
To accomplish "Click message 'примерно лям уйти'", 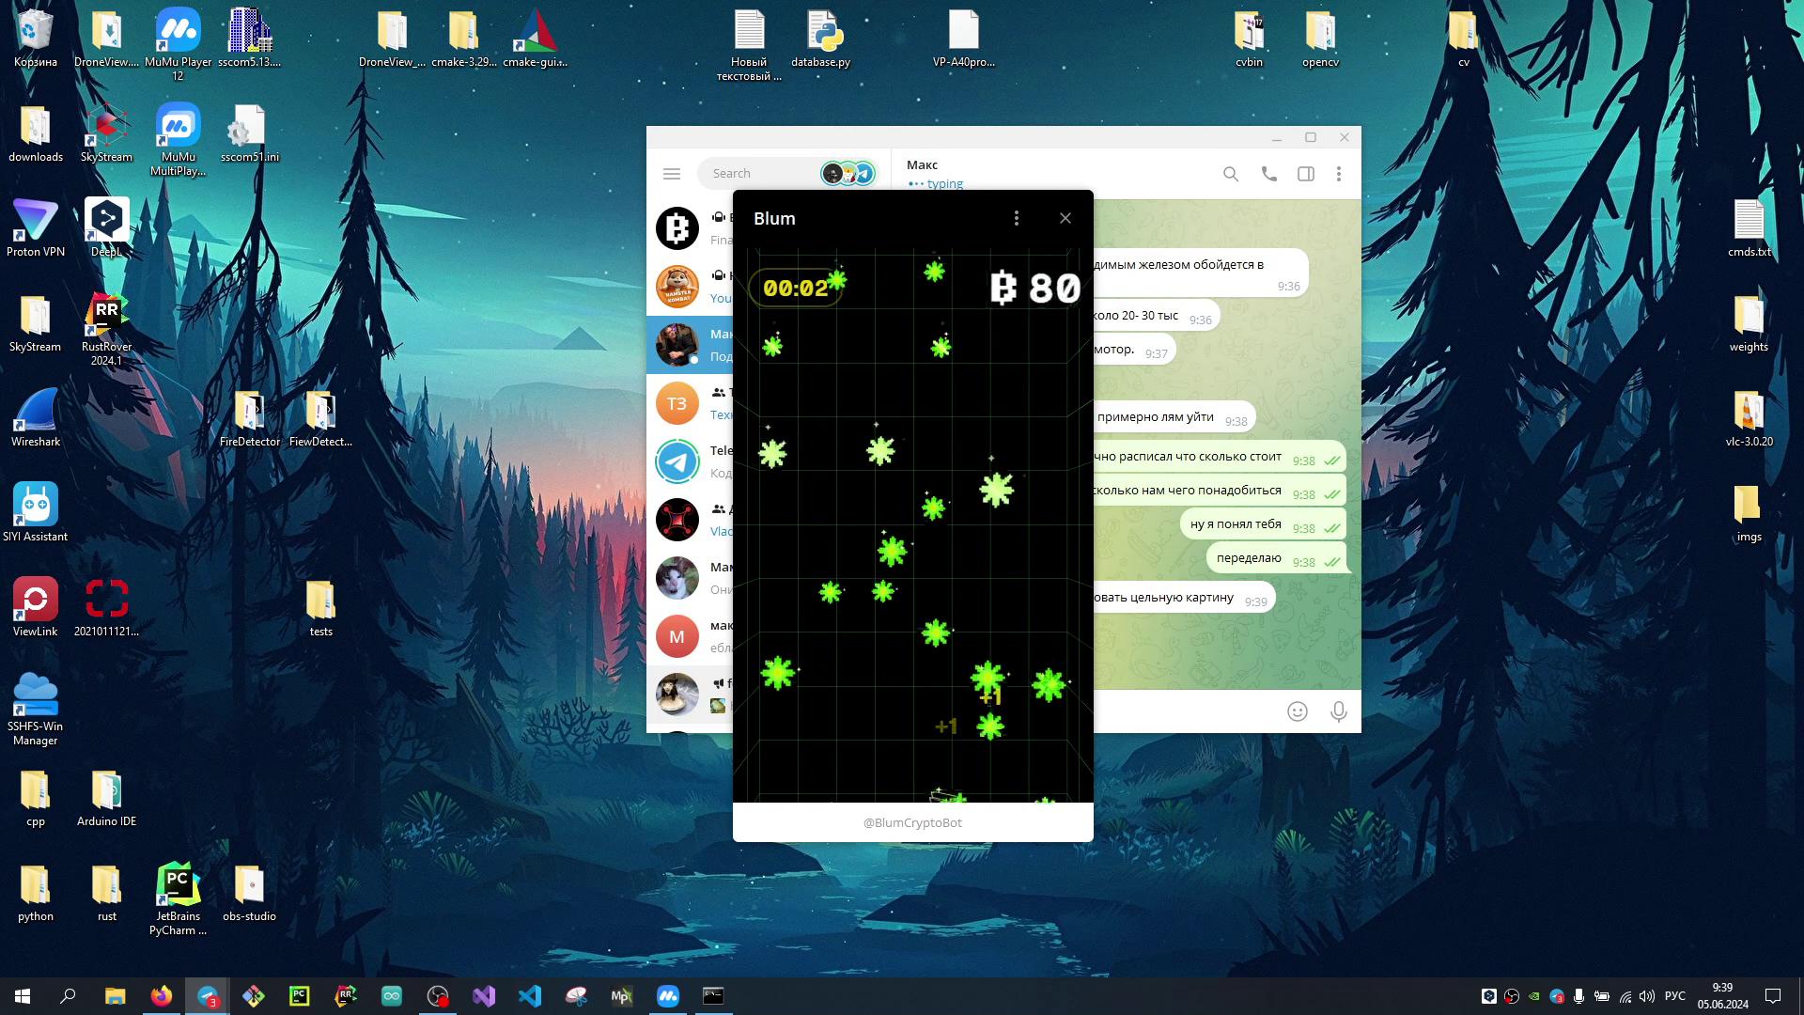I will pos(1155,417).
